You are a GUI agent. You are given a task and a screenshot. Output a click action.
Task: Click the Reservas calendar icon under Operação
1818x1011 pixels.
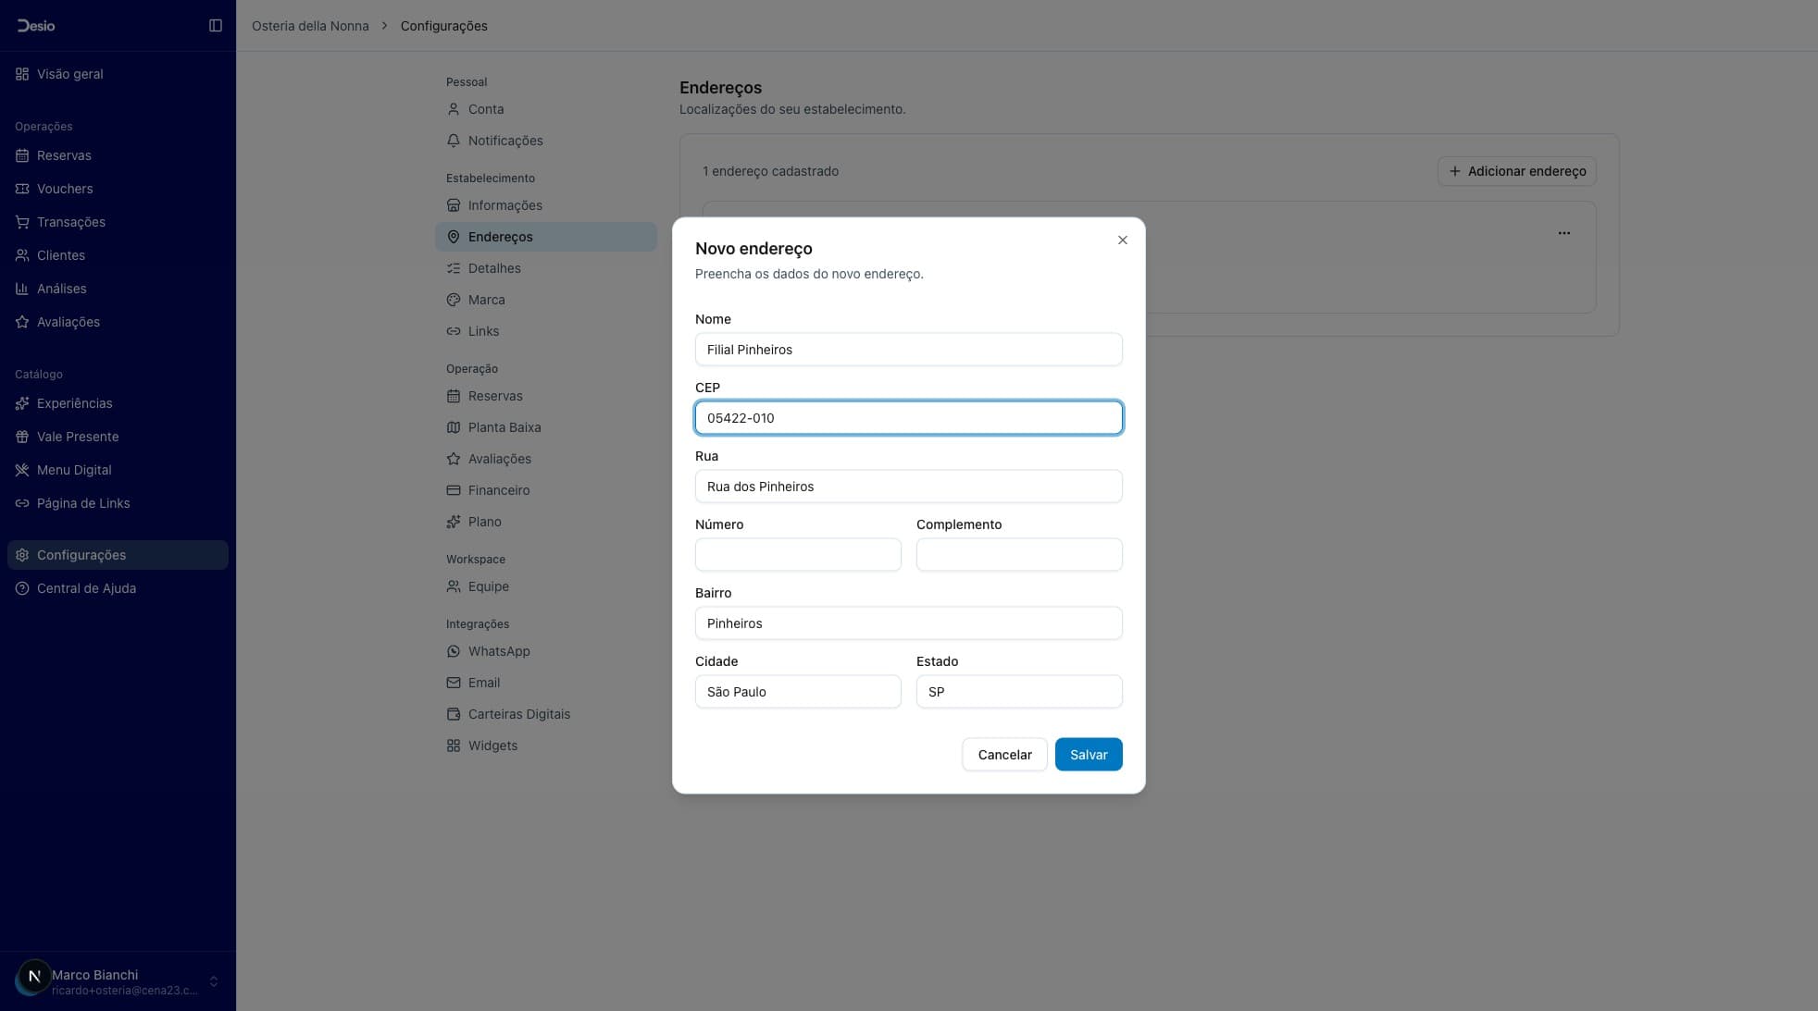click(454, 396)
